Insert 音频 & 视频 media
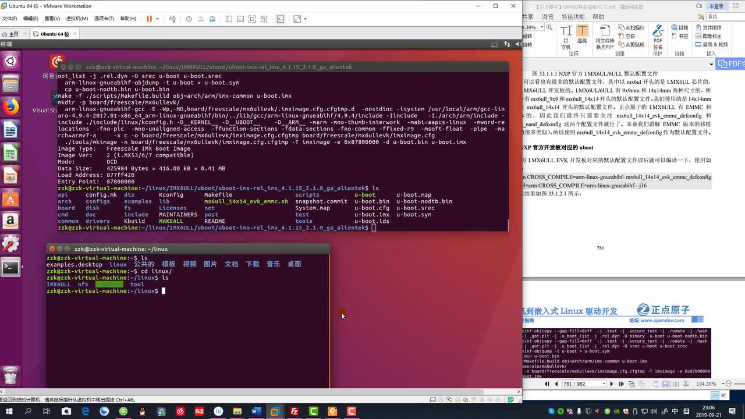The height and width of the screenshot is (419, 745). (711, 44)
